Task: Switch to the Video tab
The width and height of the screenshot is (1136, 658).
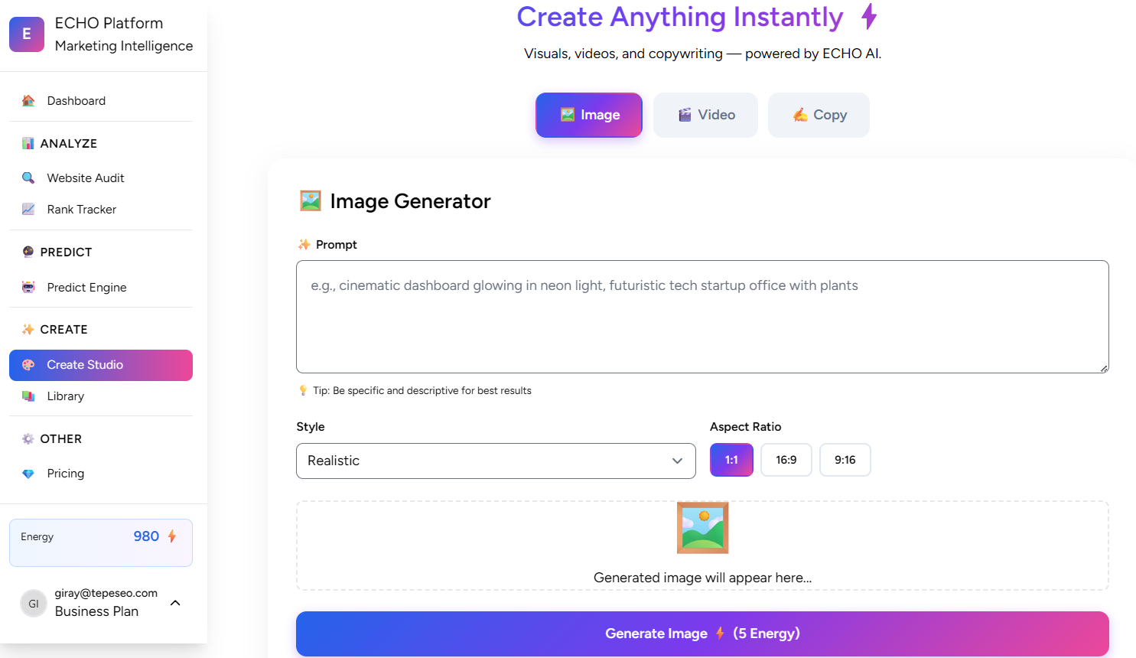Action: (x=705, y=115)
